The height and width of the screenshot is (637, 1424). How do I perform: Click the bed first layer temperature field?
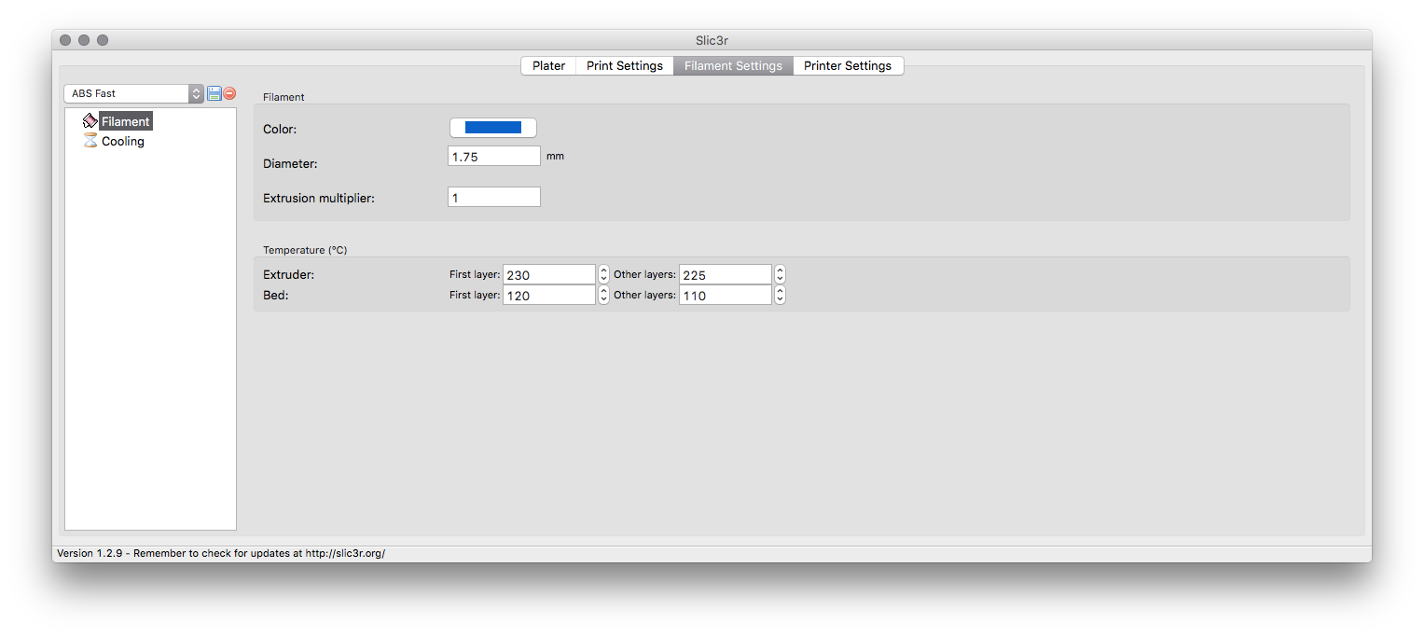(548, 294)
